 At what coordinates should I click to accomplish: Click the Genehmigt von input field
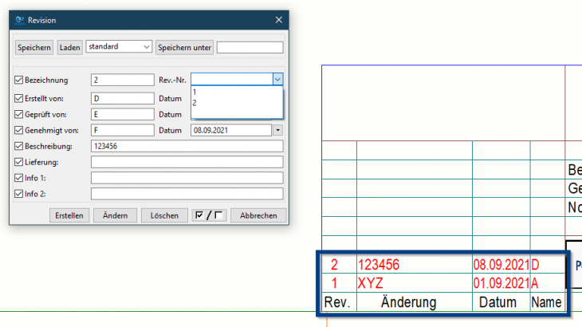tap(123, 130)
